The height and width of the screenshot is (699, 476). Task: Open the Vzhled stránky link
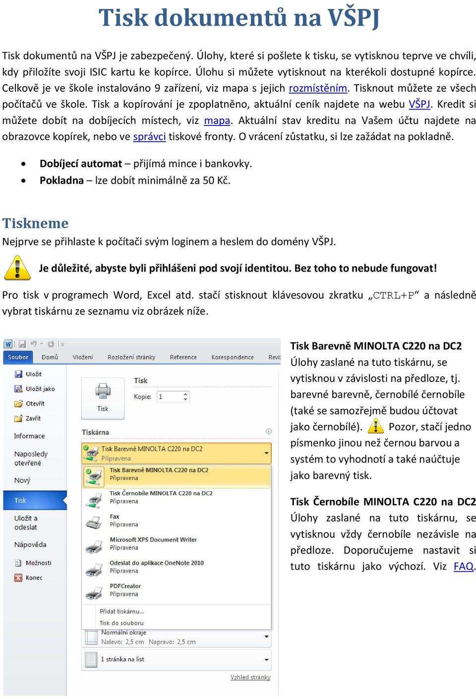250,677
